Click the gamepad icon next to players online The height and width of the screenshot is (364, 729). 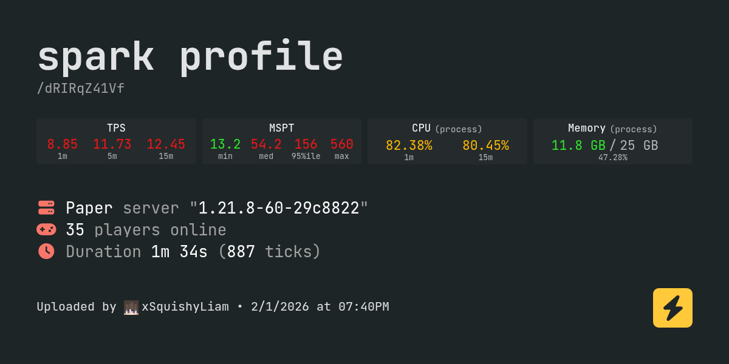point(46,229)
